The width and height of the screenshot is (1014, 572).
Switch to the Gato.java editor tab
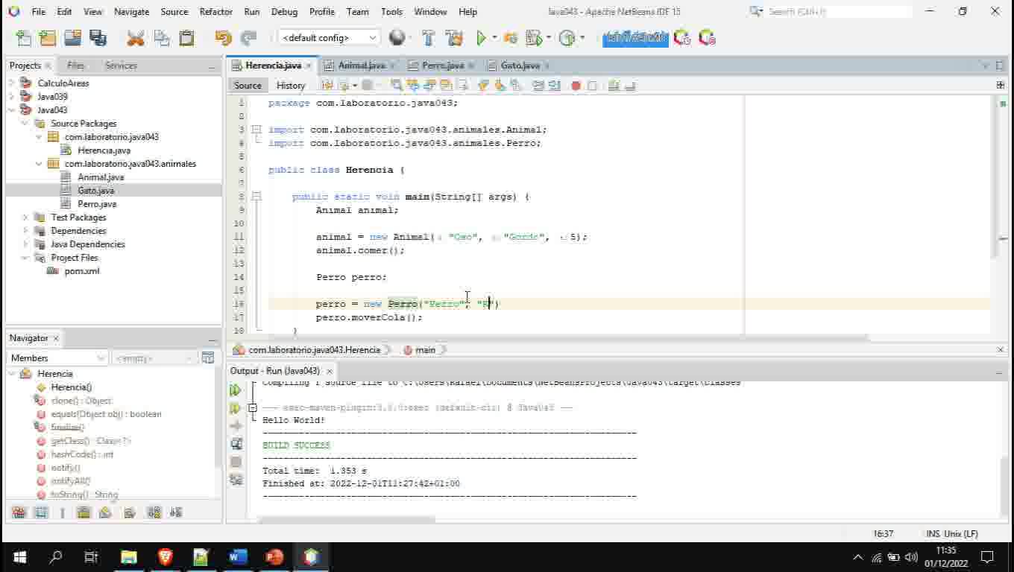(520, 66)
